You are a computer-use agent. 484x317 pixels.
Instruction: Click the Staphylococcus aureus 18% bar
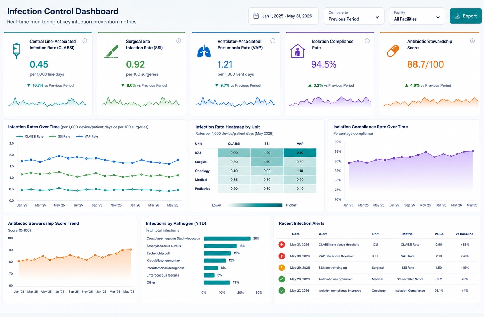click(220, 246)
